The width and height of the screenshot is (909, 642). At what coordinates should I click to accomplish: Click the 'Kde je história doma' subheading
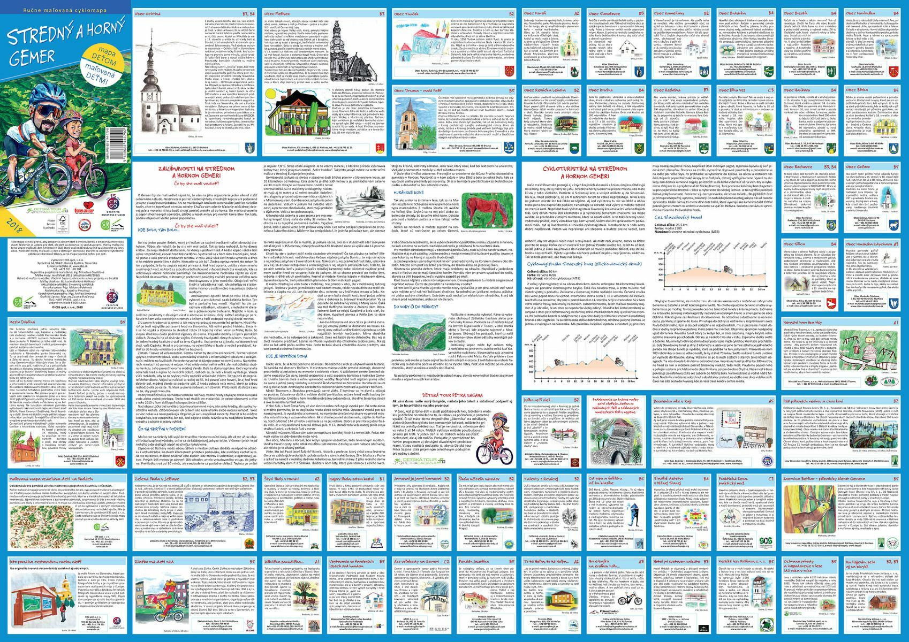tap(287, 355)
